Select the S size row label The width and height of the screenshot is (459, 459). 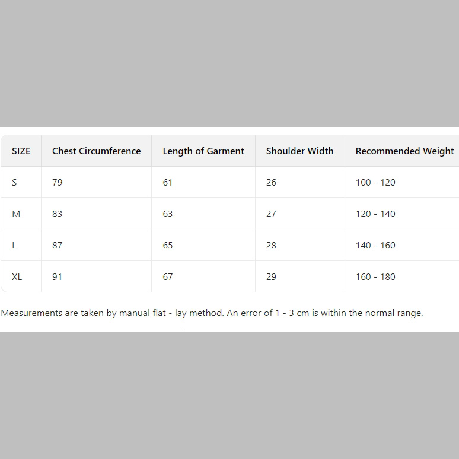pos(14,183)
